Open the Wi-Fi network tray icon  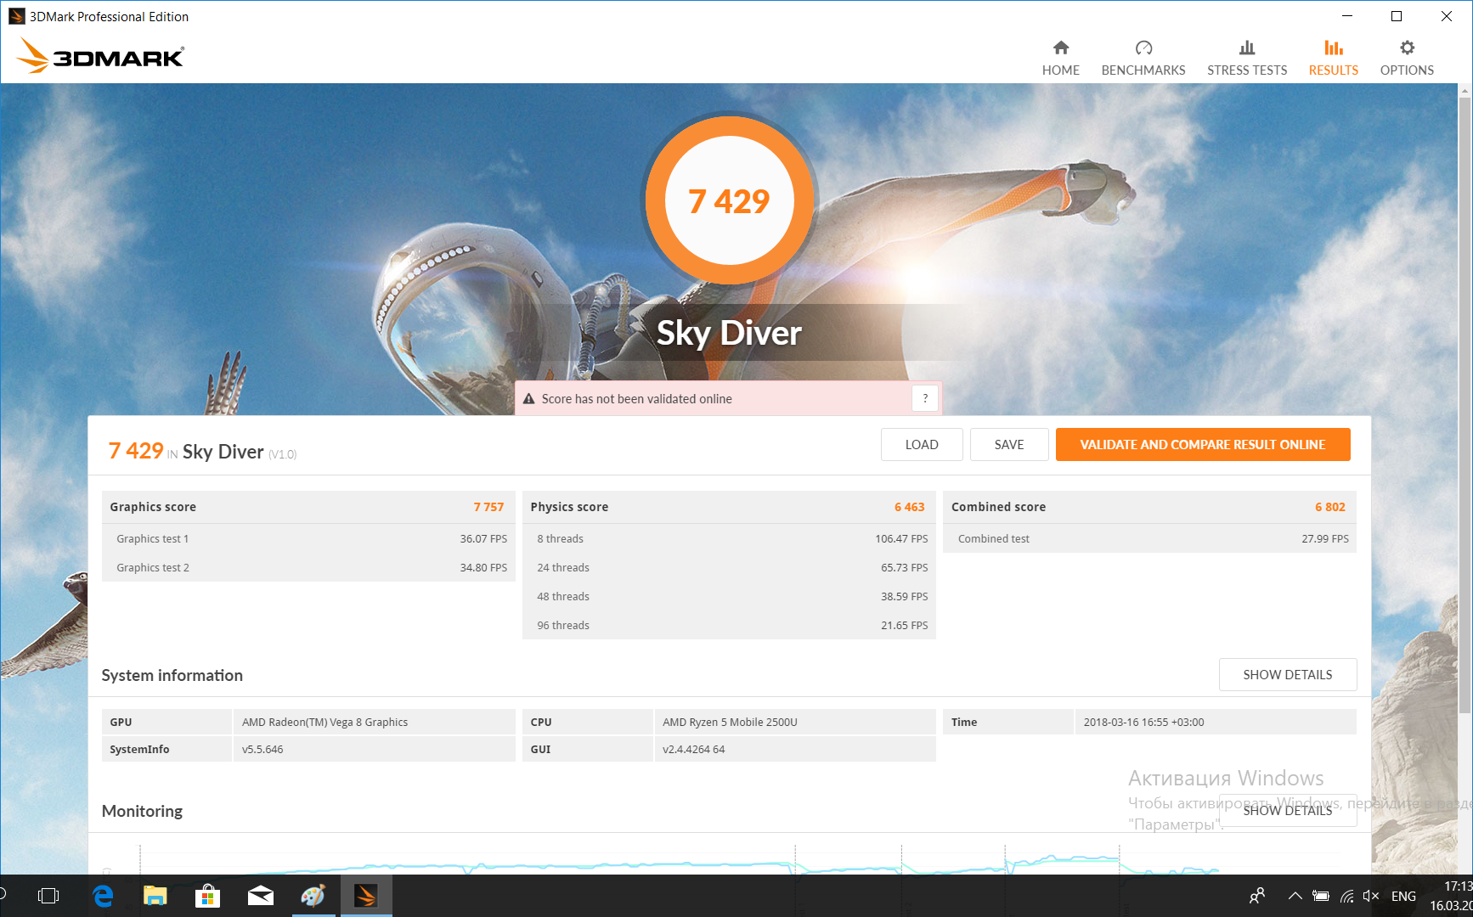[1346, 896]
